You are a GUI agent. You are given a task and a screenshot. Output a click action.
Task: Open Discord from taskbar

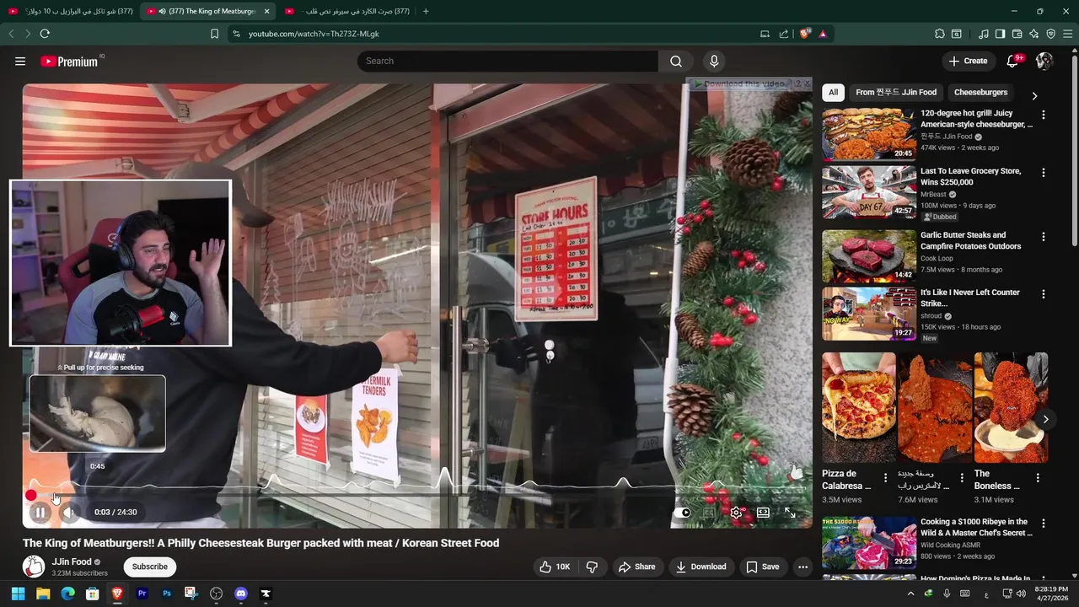(241, 594)
